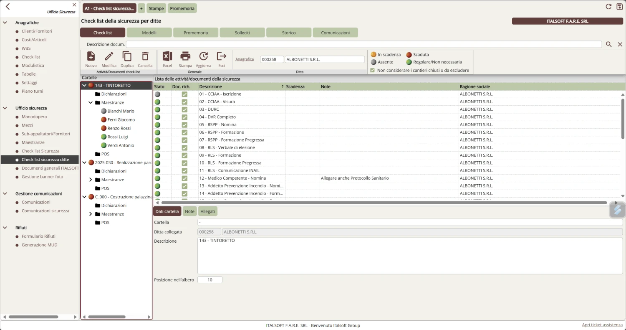Click the Anagrafica link

coord(245,59)
